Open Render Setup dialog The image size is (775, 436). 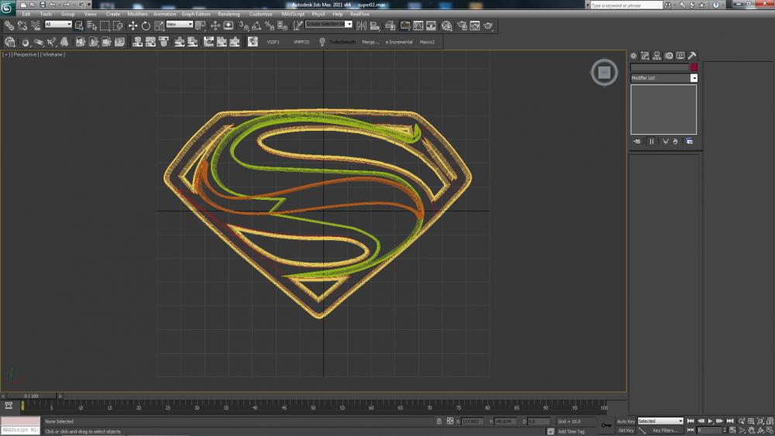(x=462, y=26)
